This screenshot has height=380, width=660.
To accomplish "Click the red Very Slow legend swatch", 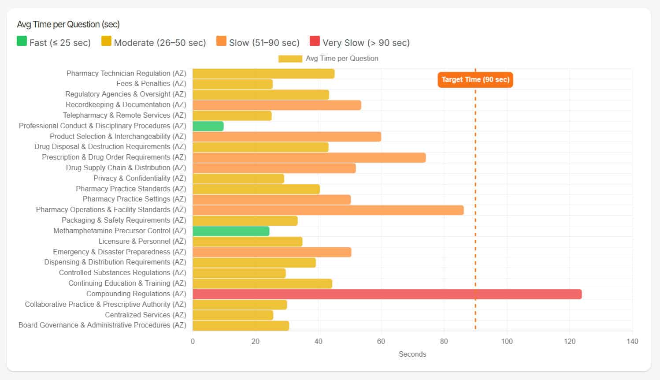I will click(x=315, y=41).
